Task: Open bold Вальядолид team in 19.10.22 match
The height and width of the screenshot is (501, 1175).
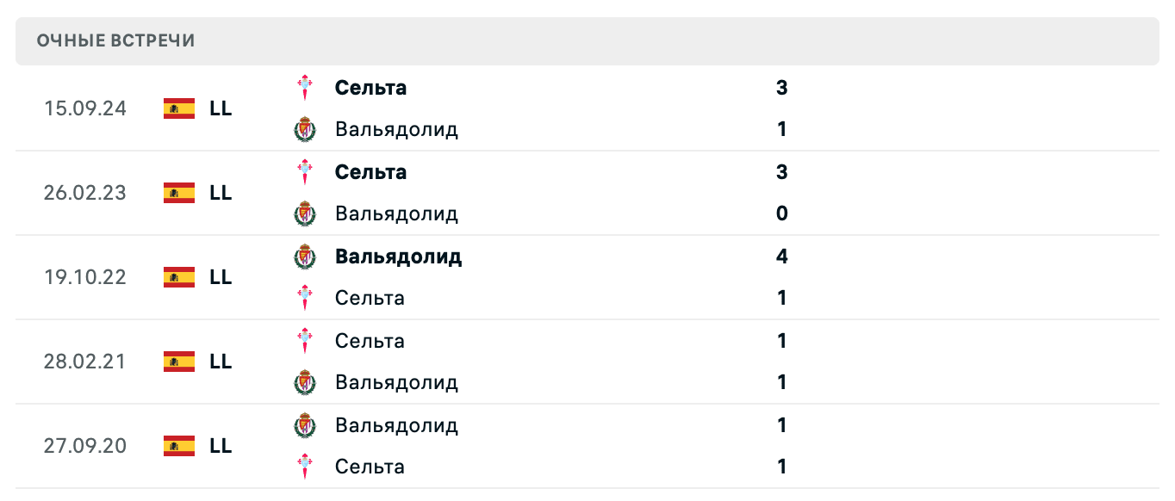Action: coord(398,257)
